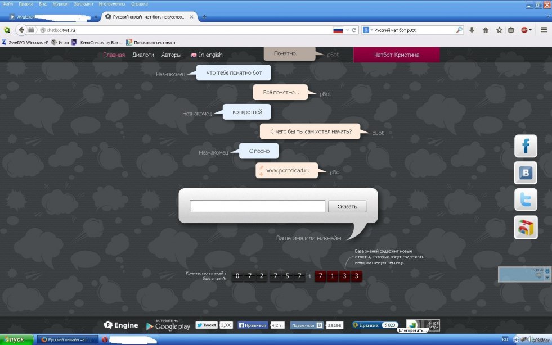Click the magnifier icon in the search box
This screenshot has height=345, width=552.
[x=459, y=30]
